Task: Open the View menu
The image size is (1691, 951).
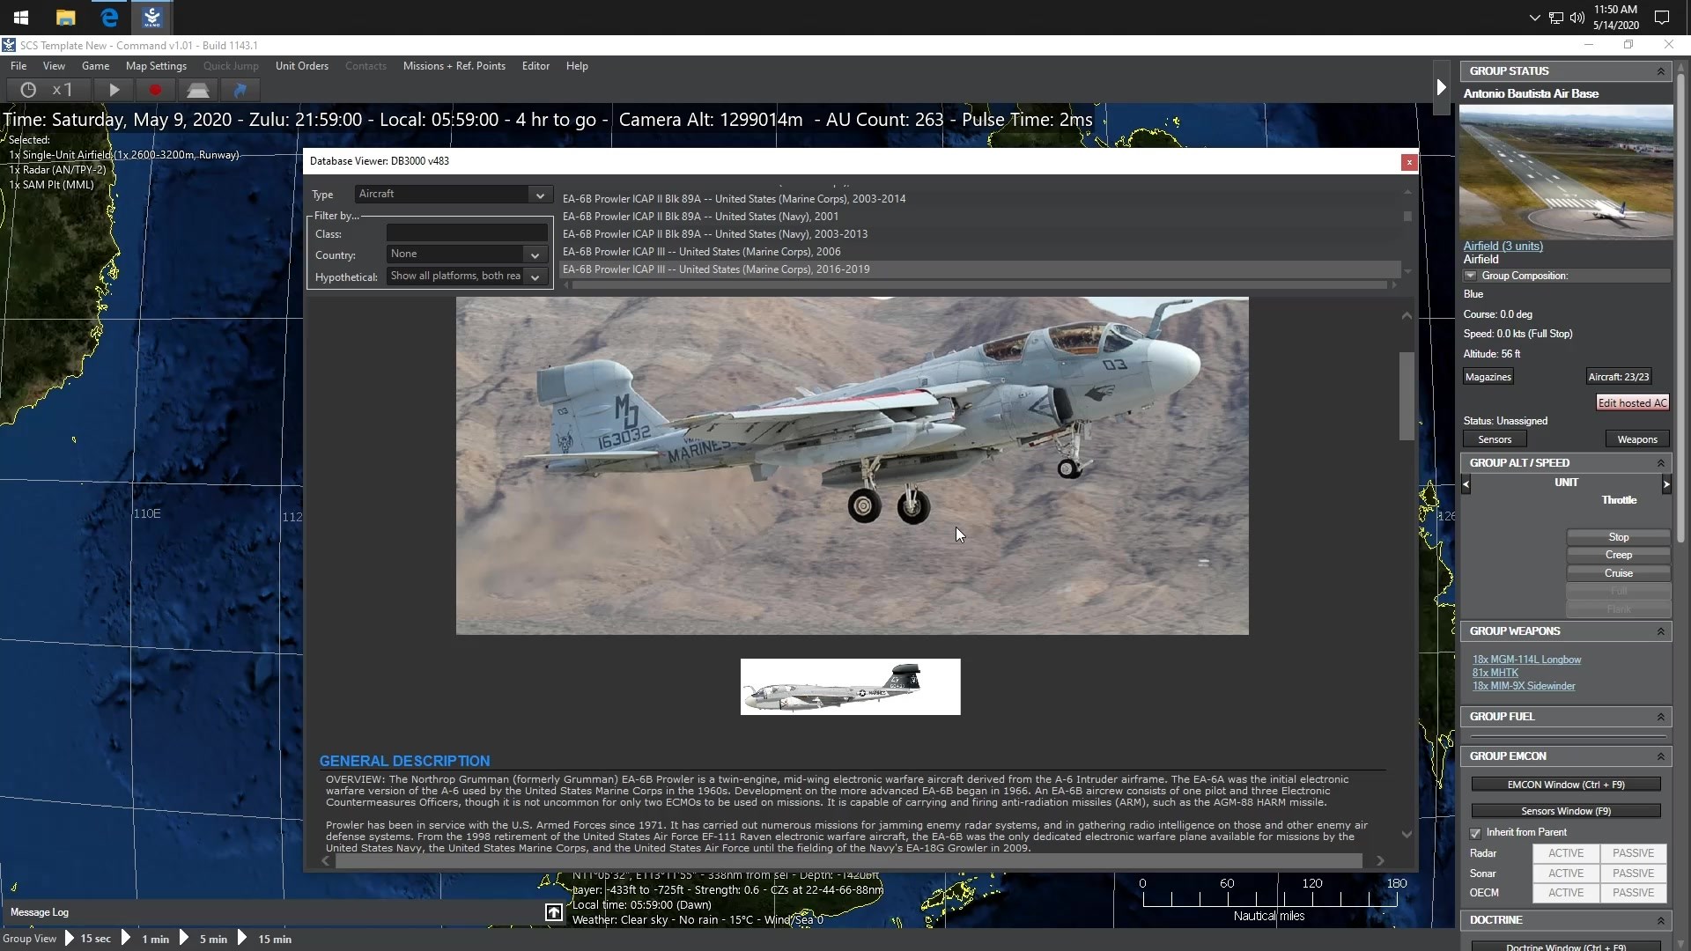Action: pos(54,66)
